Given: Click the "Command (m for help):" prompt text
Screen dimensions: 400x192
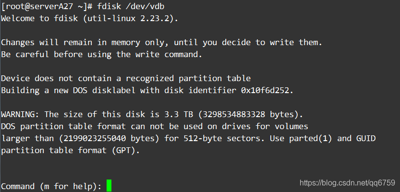Looking at the screenshot, I should (x=51, y=186).
